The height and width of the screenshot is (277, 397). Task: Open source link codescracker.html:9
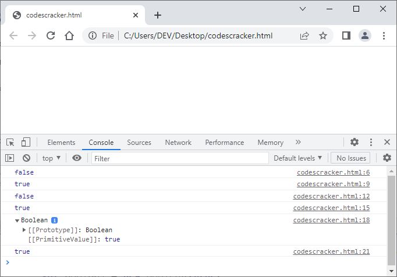pos(333,184)
